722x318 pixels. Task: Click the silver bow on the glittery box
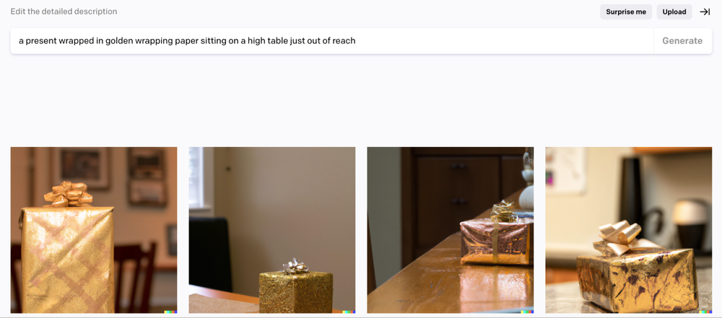295,266
